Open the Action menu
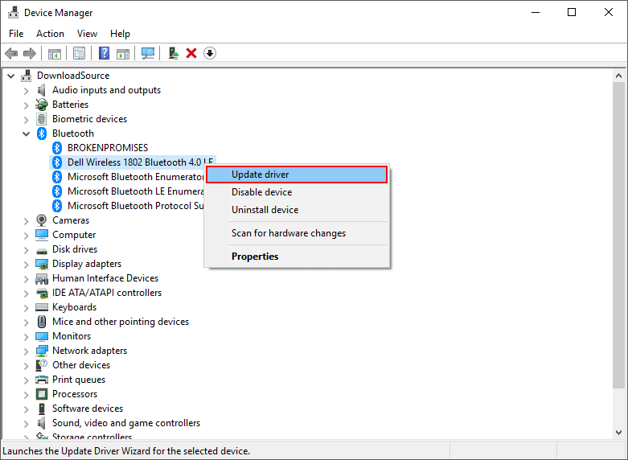 (50, 34)
